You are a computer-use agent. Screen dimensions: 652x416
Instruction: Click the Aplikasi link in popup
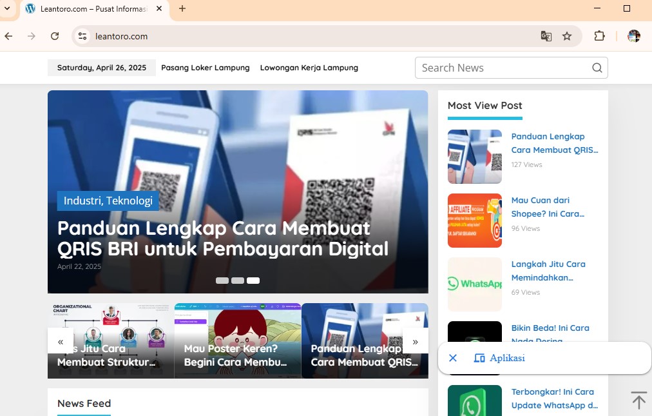[499, 358]
